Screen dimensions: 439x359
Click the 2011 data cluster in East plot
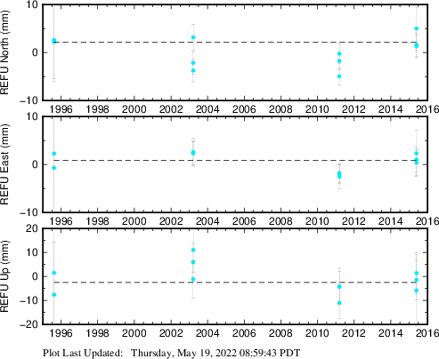[x=339, y=175]
